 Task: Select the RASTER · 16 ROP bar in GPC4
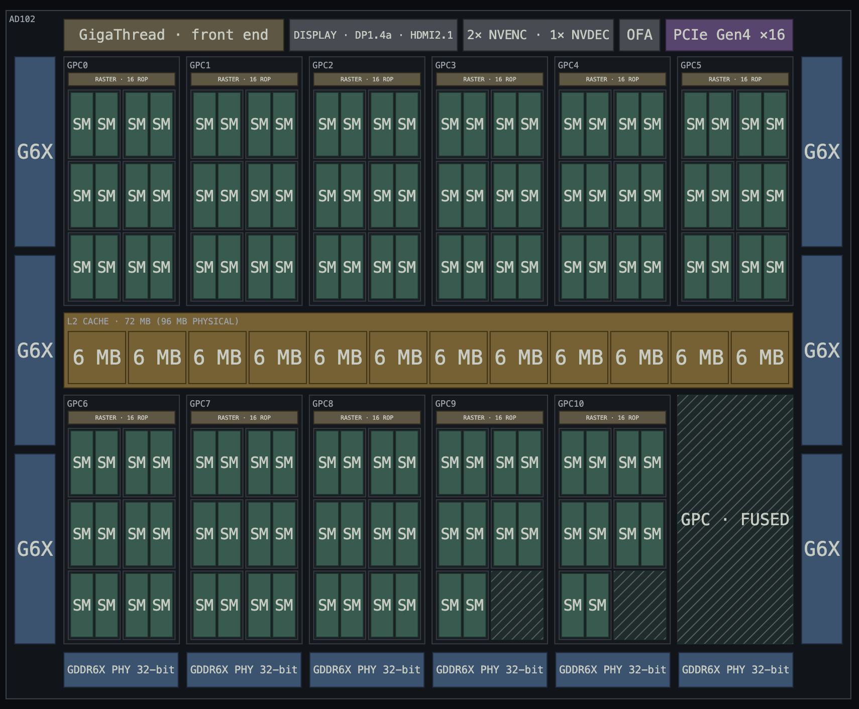pos(612,79)
